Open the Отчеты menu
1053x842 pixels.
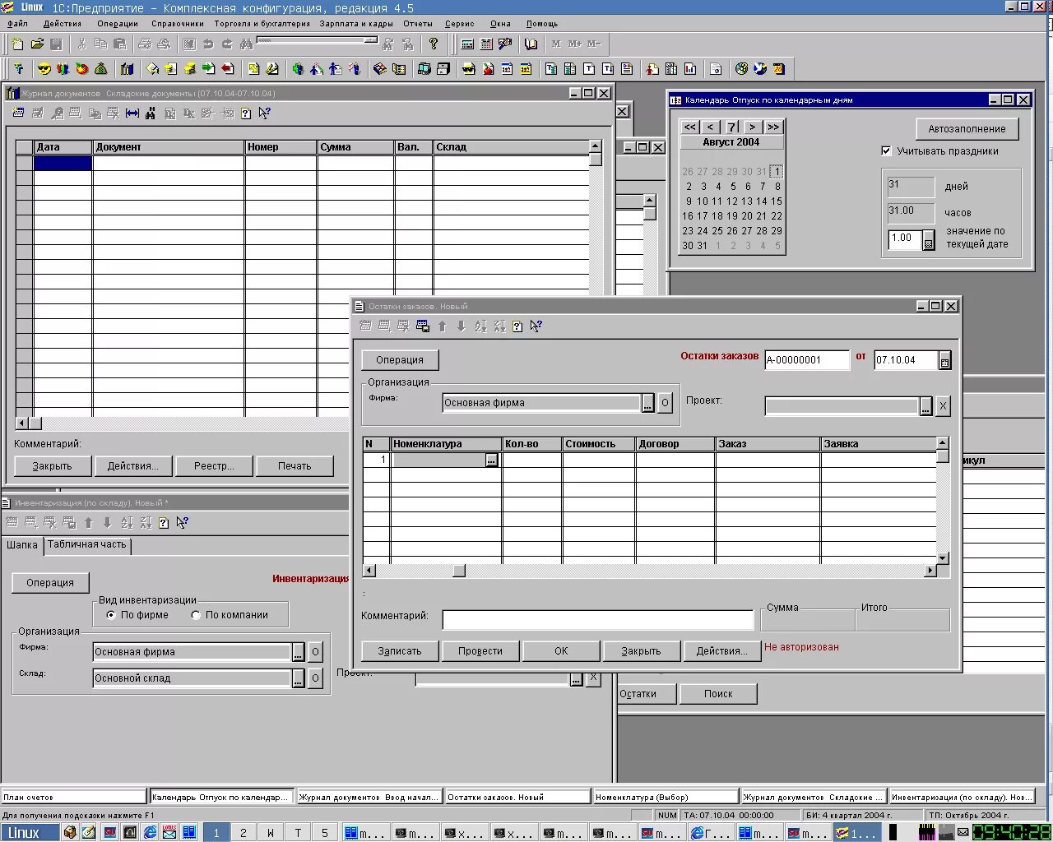click(418, 24)
